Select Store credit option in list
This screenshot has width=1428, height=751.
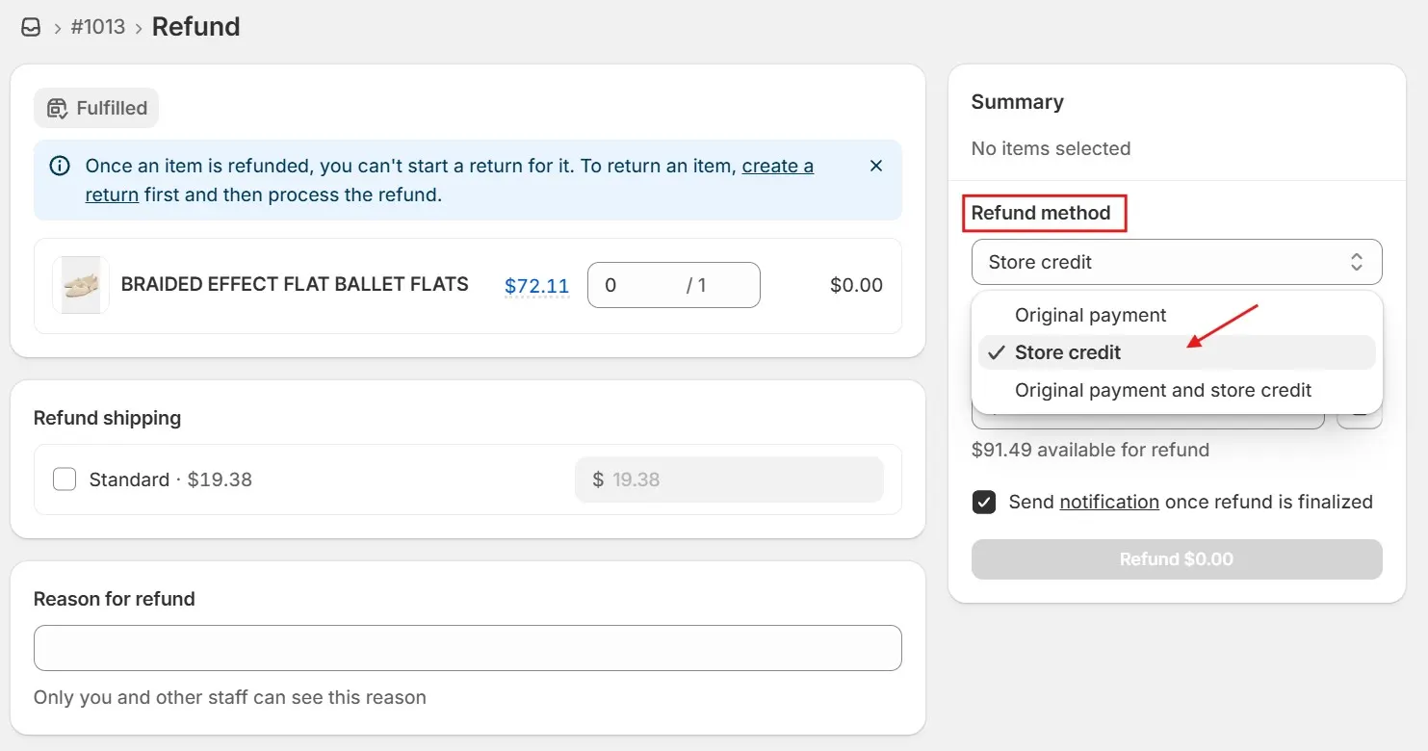(1177, 352)
